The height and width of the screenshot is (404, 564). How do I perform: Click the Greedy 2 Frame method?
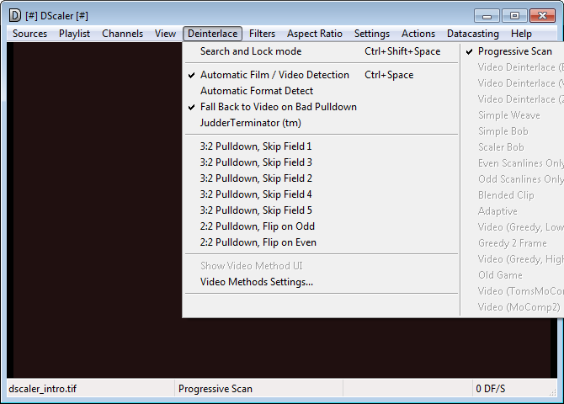tap(513, 243)
